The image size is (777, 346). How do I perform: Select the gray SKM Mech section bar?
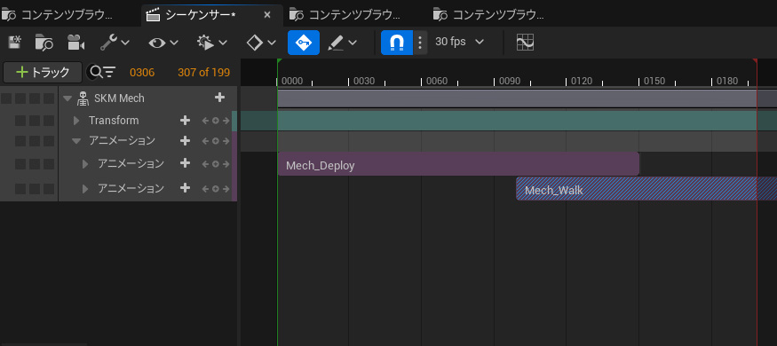(x=517, y=98)
